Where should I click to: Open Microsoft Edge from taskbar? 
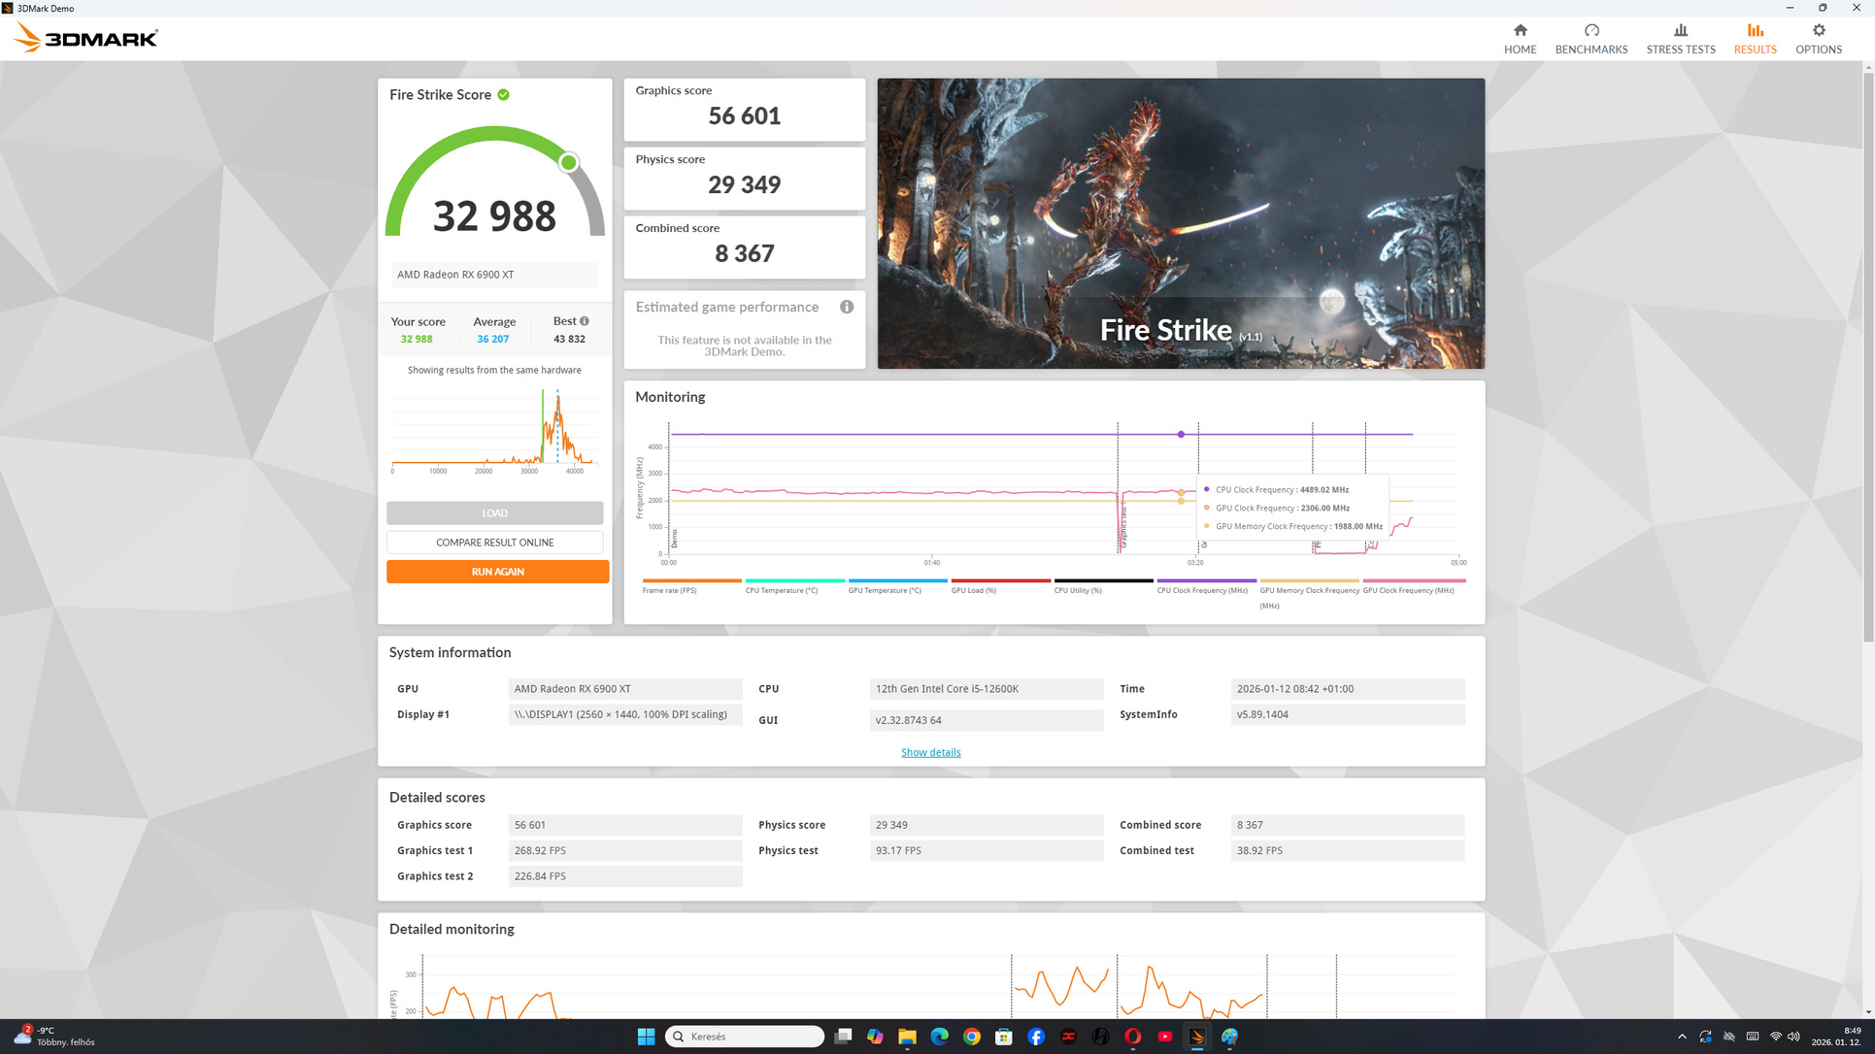pos(939,1037)
